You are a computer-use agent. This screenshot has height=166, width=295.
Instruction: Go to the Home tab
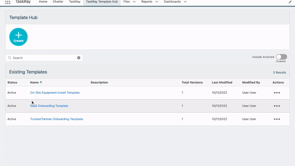pyautogui.click(x=43, y=2)
